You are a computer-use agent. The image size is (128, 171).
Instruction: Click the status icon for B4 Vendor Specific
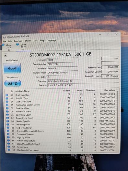(x=8, y=121)
